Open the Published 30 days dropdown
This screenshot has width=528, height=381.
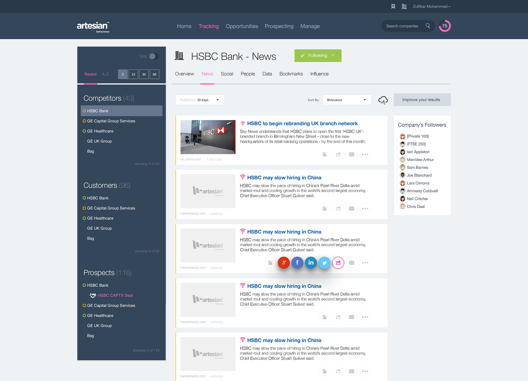click(x=200, y=100)
